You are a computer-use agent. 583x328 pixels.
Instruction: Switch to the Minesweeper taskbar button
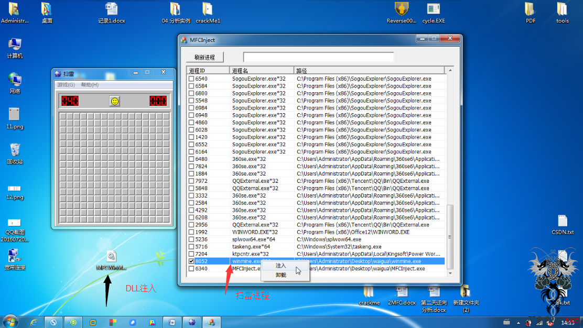coord(192,322)
